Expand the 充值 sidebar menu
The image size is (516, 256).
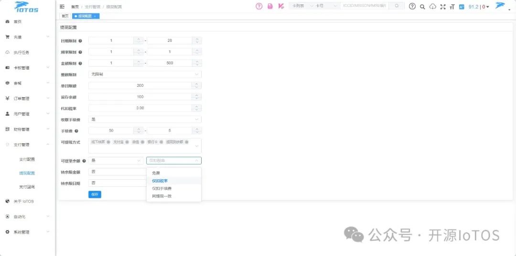click(x=28, y=37)
